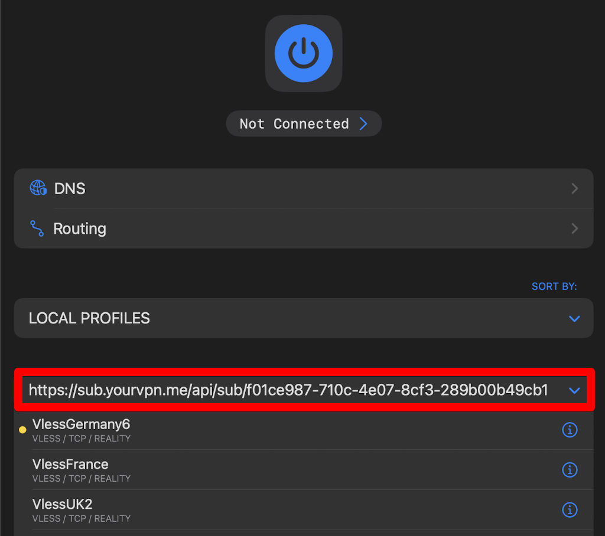Click the LOCAL PROFILES header text
This screenshot has width=605, height=536.
coord(89,318)
